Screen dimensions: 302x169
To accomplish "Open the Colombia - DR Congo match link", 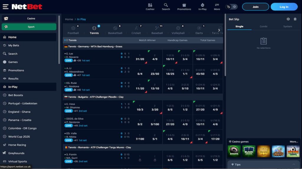I will coord(28,128).
